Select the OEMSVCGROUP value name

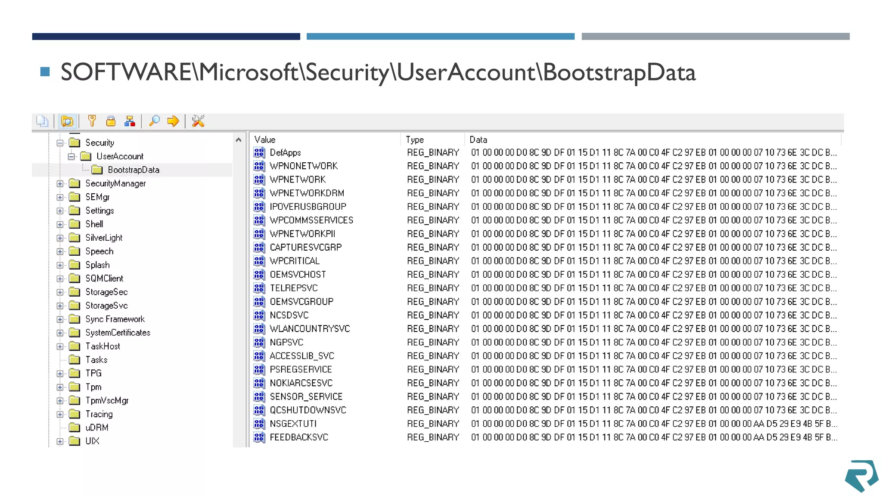(x=301, y=301)
